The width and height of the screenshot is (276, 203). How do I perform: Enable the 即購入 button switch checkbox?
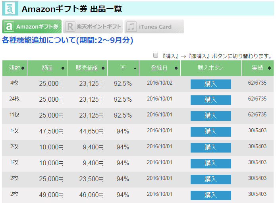click(x=156, y=55)
